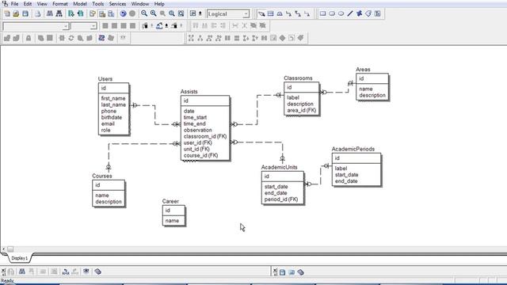Click the Save model floppy icon
This screenshot has width=507, height=285.
point(25,13)
